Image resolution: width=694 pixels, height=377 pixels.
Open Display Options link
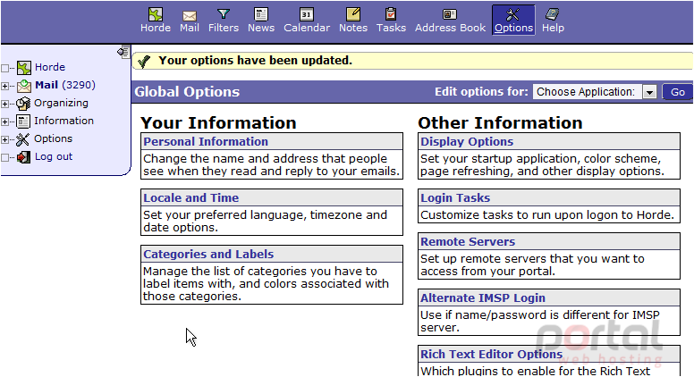467,141
